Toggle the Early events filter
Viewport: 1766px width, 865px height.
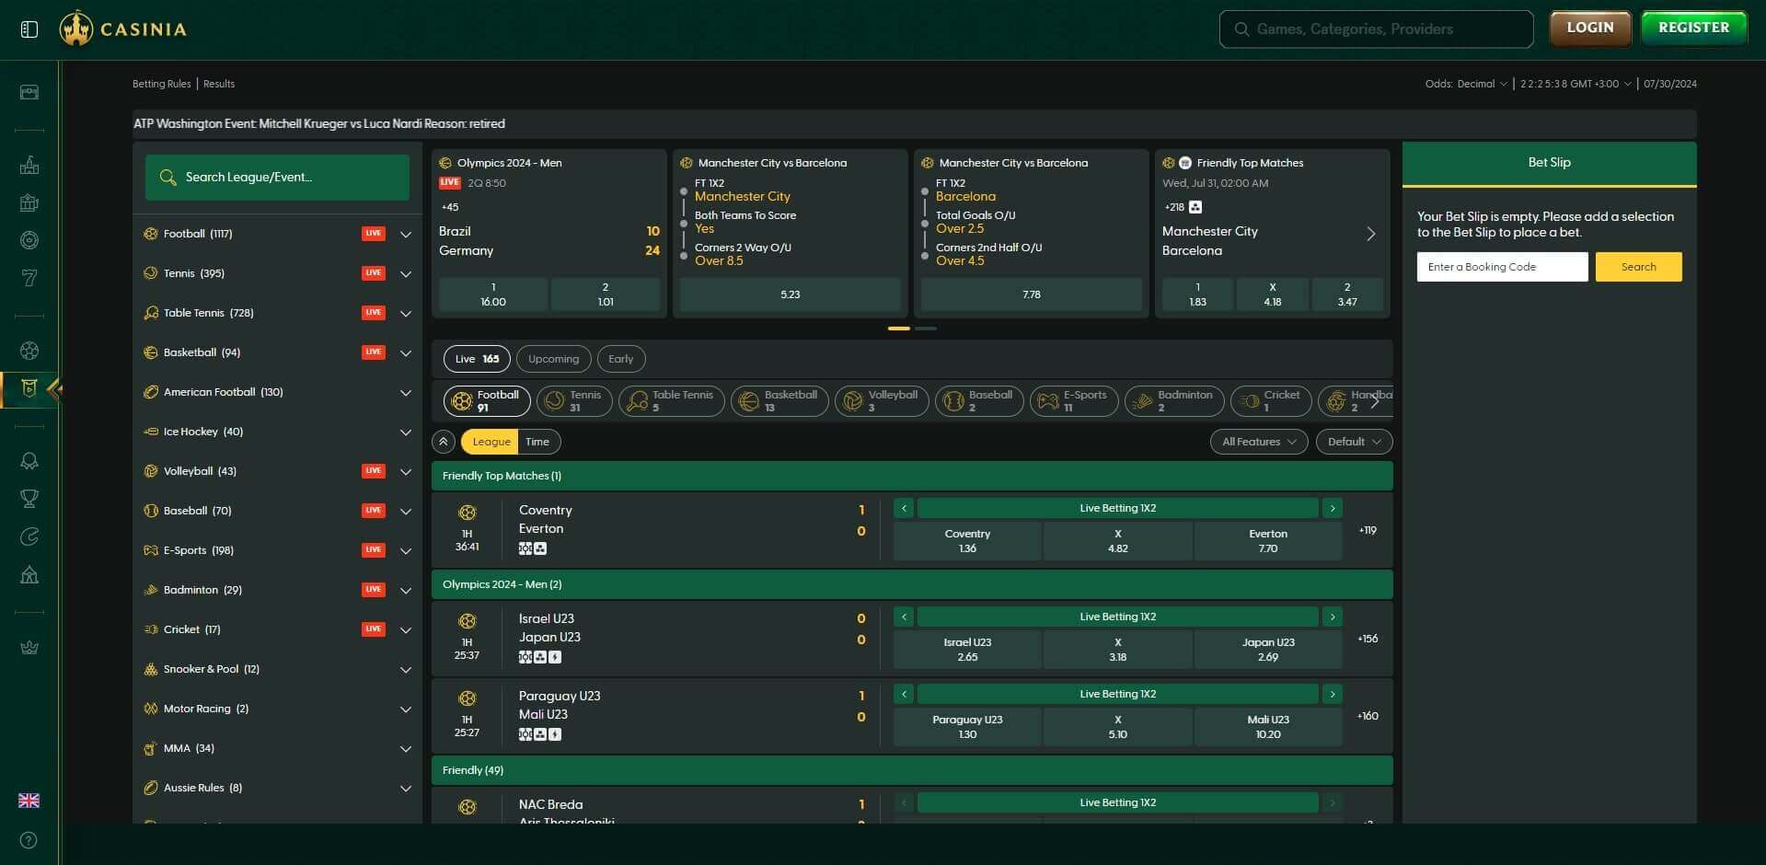click(621, 359)
